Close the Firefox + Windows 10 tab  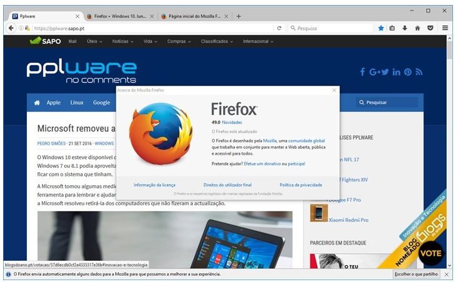[x=152, y=16]
